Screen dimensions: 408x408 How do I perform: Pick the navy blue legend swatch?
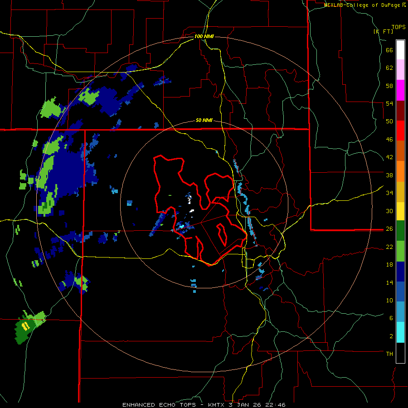click(400, 272)
